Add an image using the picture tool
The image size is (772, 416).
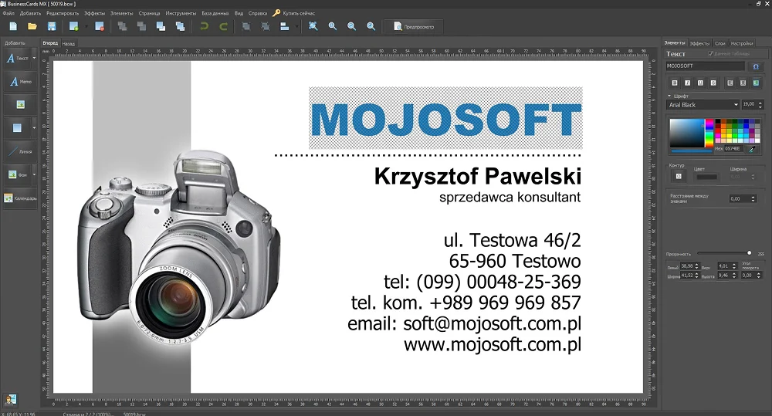click(x=20, y=104)
